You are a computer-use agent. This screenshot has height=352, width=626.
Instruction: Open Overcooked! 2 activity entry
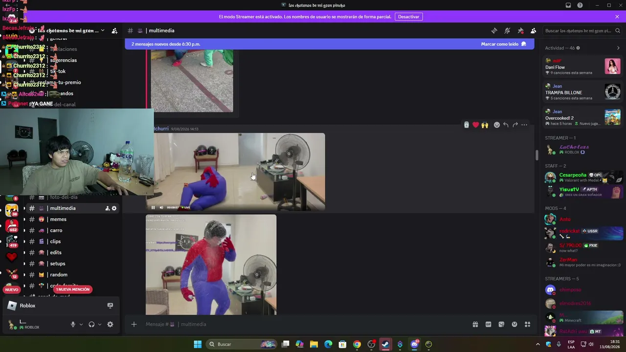tap(582, 117)
